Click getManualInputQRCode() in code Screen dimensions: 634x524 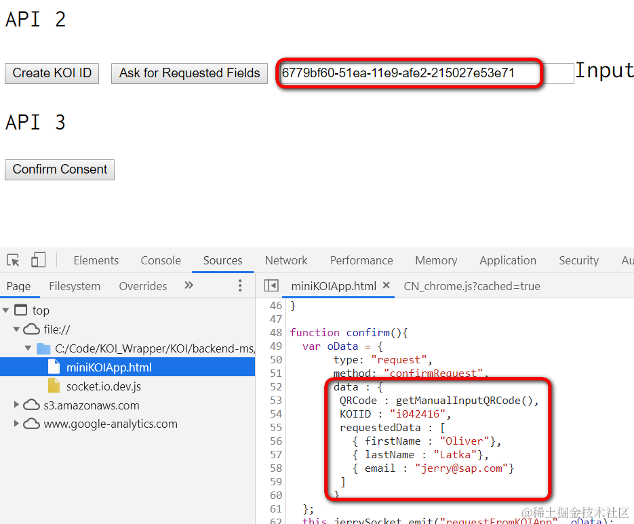tap(464, 401)
